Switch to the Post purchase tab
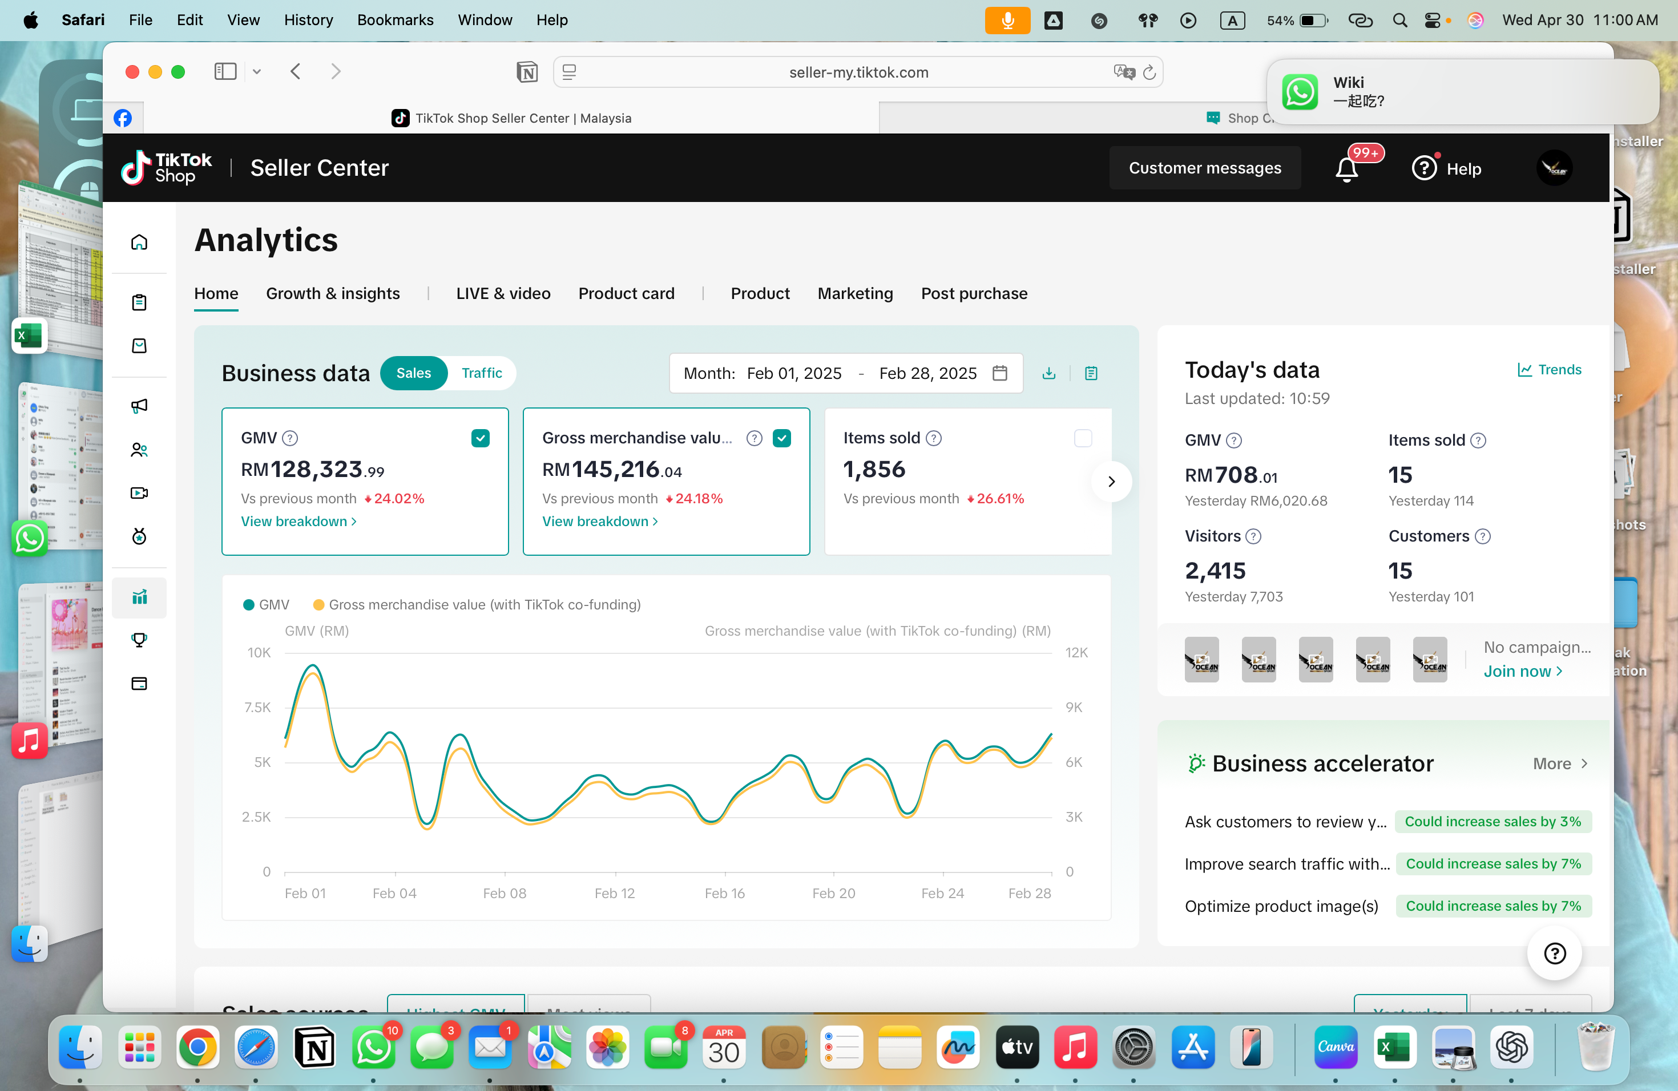 coord(974,294)
